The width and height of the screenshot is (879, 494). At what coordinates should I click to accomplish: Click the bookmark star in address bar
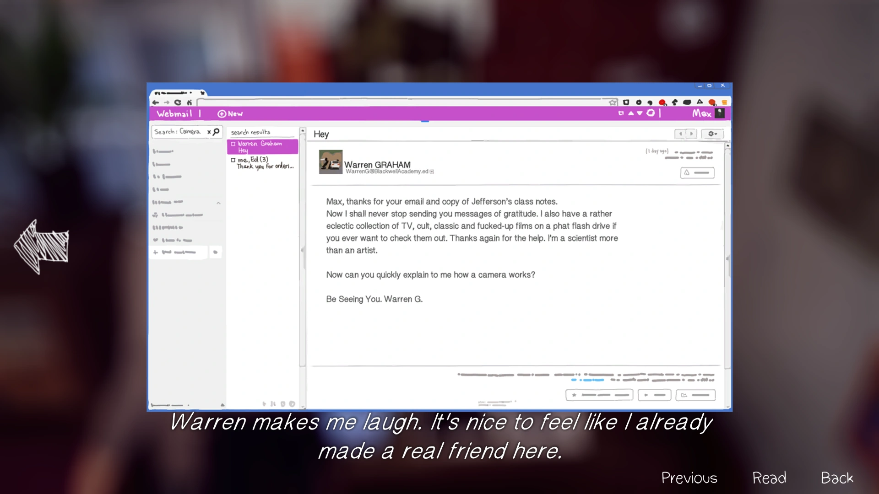(612, 102)
